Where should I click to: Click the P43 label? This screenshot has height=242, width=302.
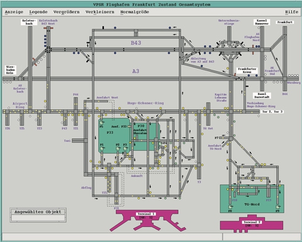(x=64, y=128)
